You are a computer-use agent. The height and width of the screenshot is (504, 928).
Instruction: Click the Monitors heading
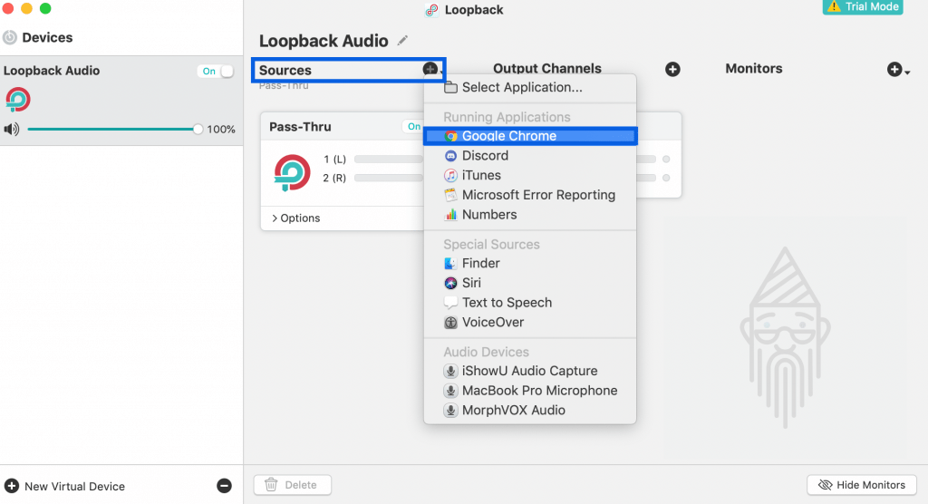pyautogui.click(x=753, y=69)
